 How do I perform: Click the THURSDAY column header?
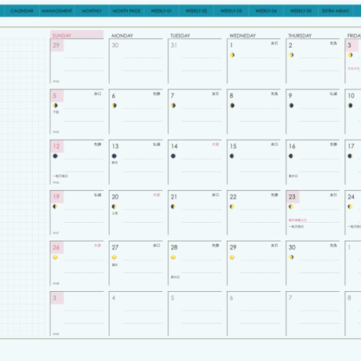click(300, 35)
